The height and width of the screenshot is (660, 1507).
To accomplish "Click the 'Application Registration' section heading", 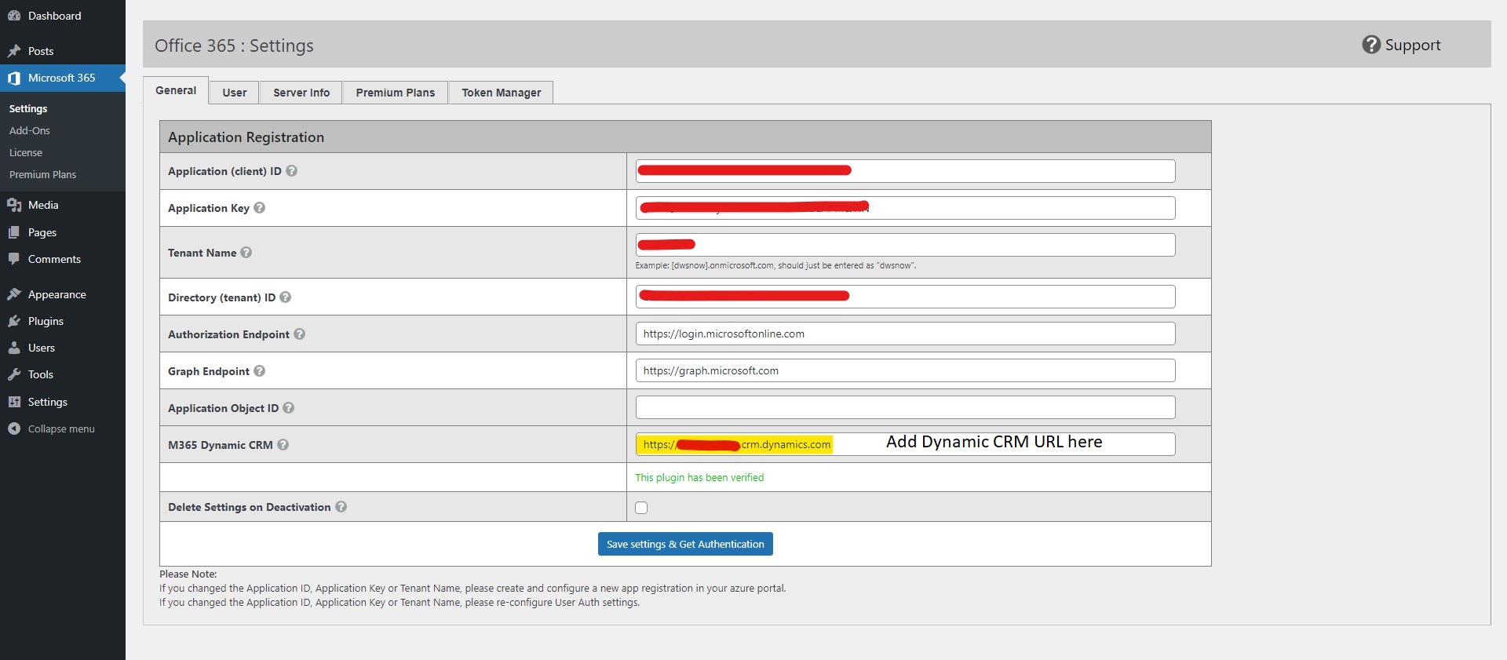I will [x=246, y=137].
